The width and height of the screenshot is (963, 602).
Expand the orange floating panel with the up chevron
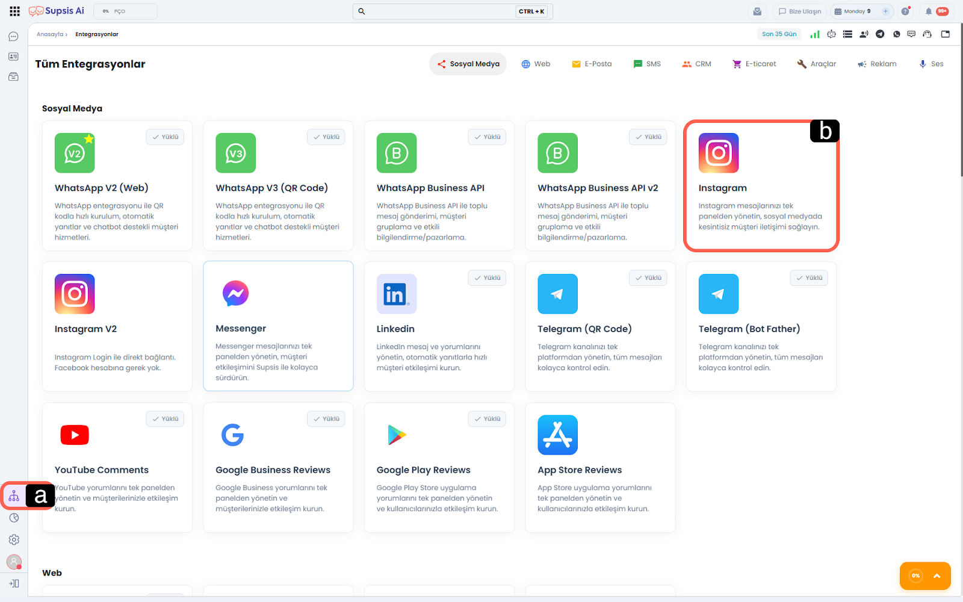click(x=937, y=576)
